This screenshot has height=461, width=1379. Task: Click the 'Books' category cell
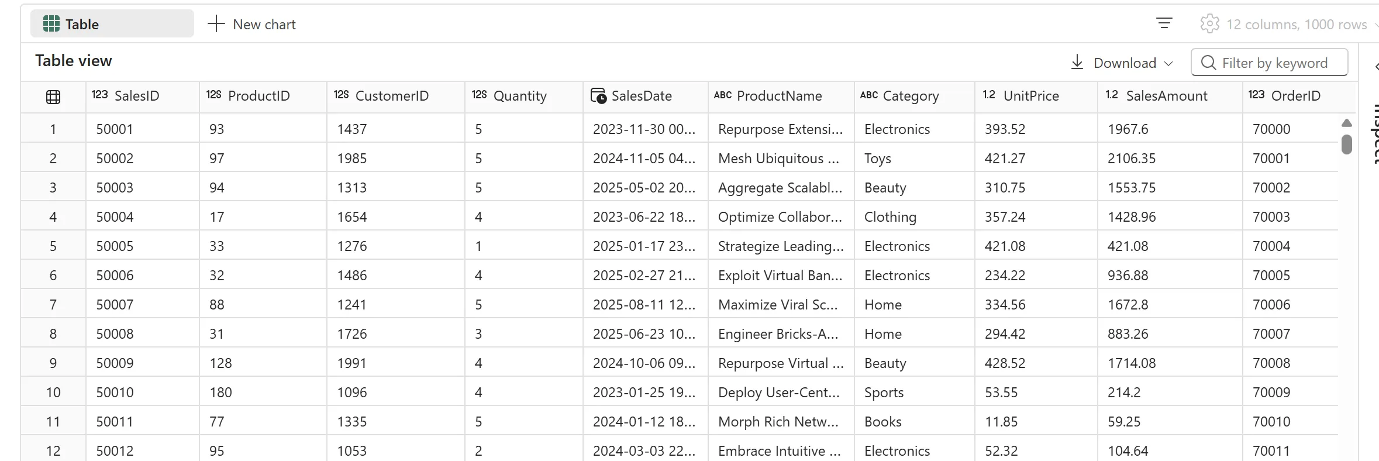[x=915, y=421]
